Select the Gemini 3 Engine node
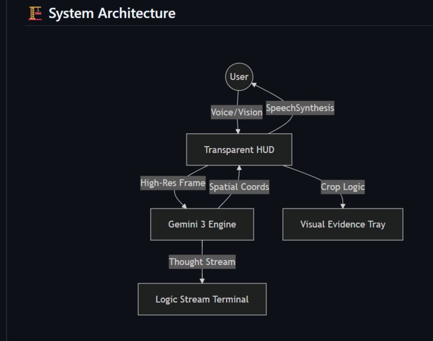This screenshot has width=433, height=341. point(202,224)
